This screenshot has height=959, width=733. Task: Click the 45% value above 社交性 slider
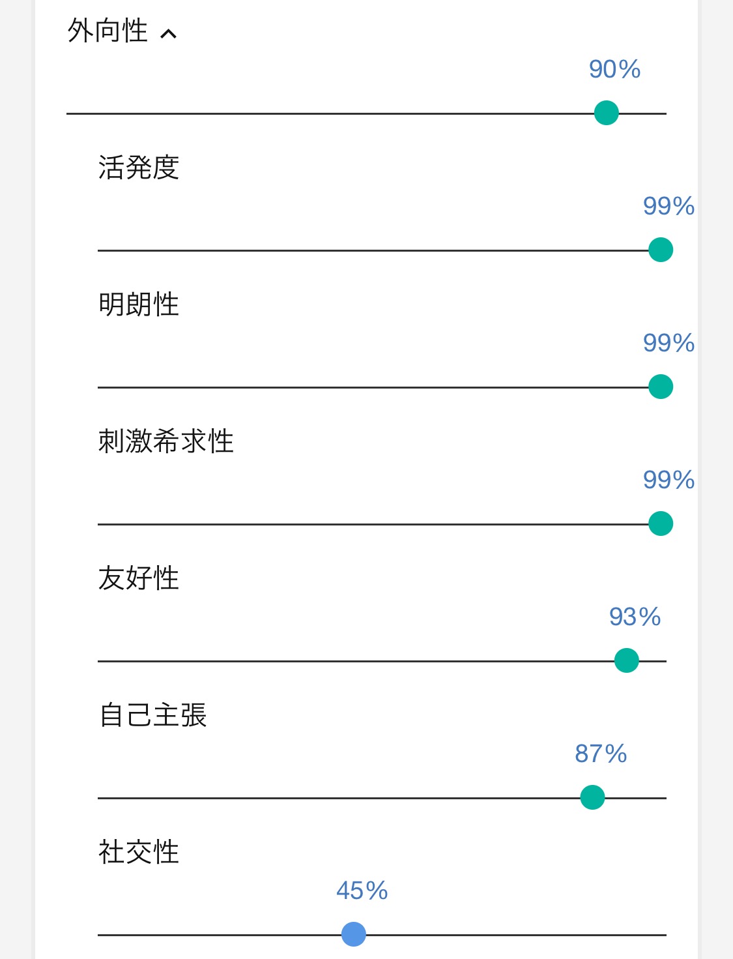point(362,891)
